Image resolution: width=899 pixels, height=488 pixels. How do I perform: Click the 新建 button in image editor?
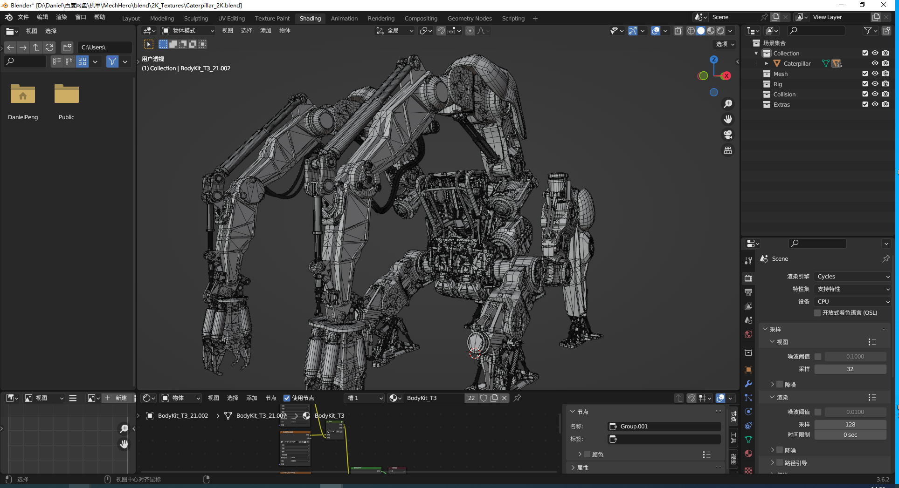tap(117, 398)
